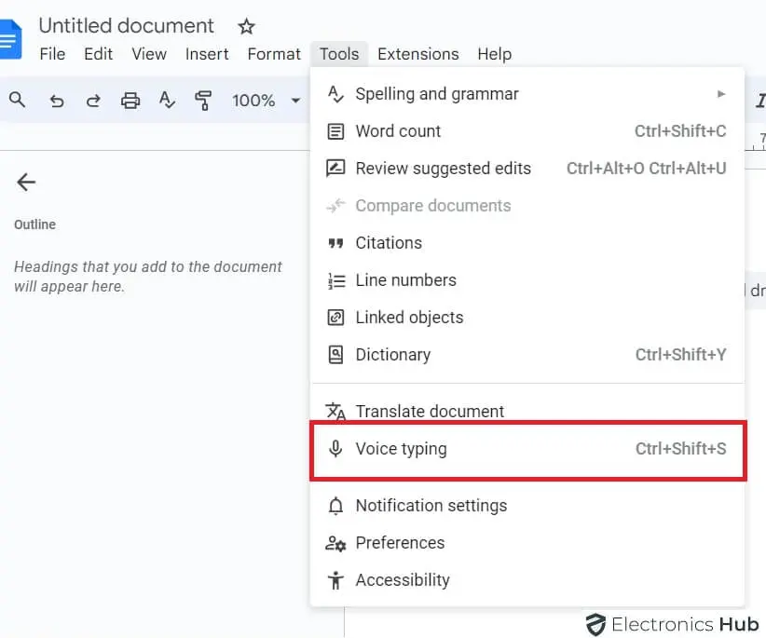
Task: Redo the last action
Action: tap(93, 101)
